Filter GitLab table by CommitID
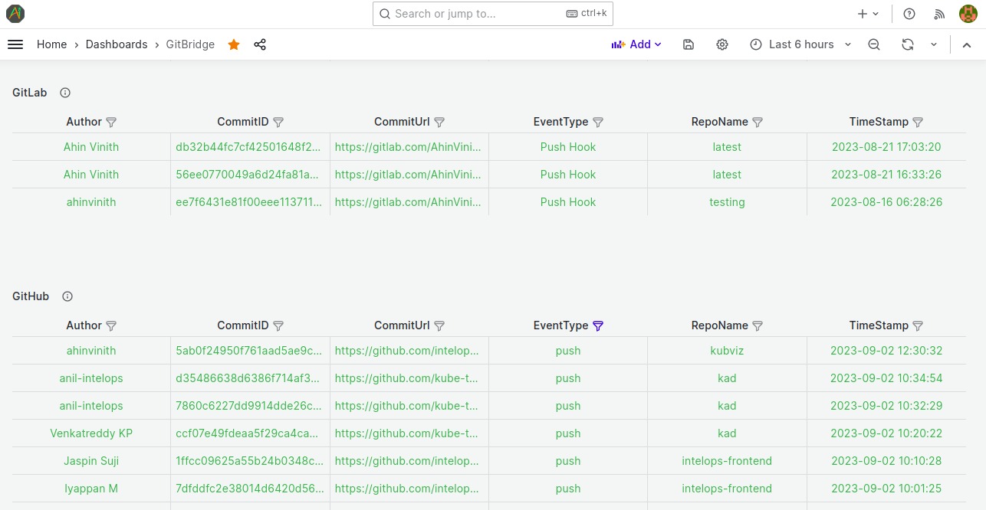Viewport: 986px width, 510px height. click(x=278, y=122)
